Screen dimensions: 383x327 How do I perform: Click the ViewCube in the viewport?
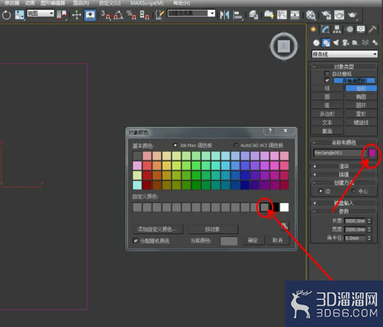click(284, 46)
